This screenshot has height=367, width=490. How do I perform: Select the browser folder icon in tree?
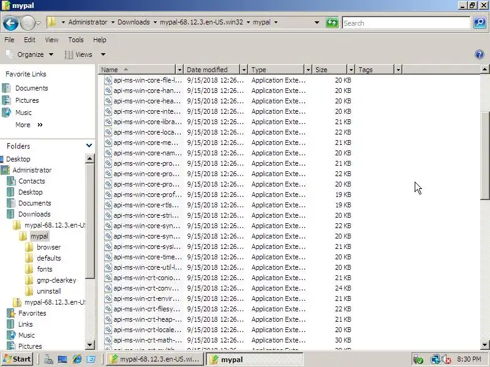tap(29, 247)
